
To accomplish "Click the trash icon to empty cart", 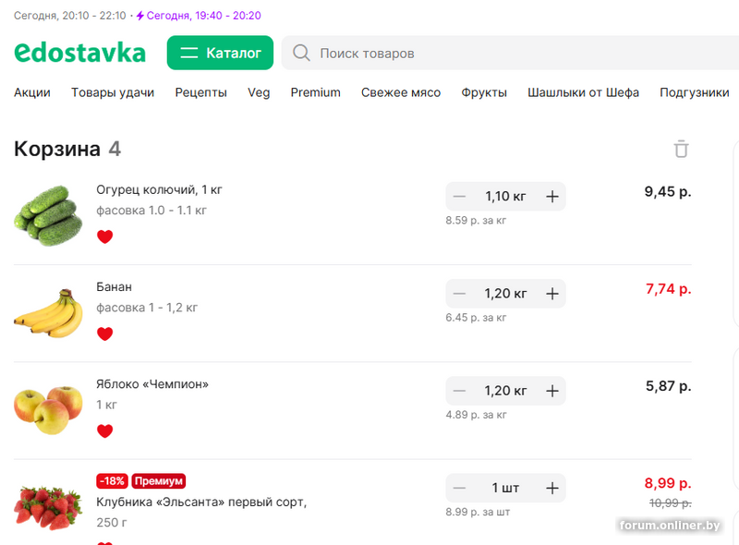I will coord(681,149).
